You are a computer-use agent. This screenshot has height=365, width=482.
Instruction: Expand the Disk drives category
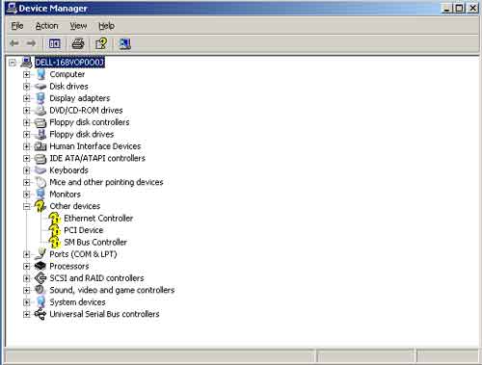27,87
